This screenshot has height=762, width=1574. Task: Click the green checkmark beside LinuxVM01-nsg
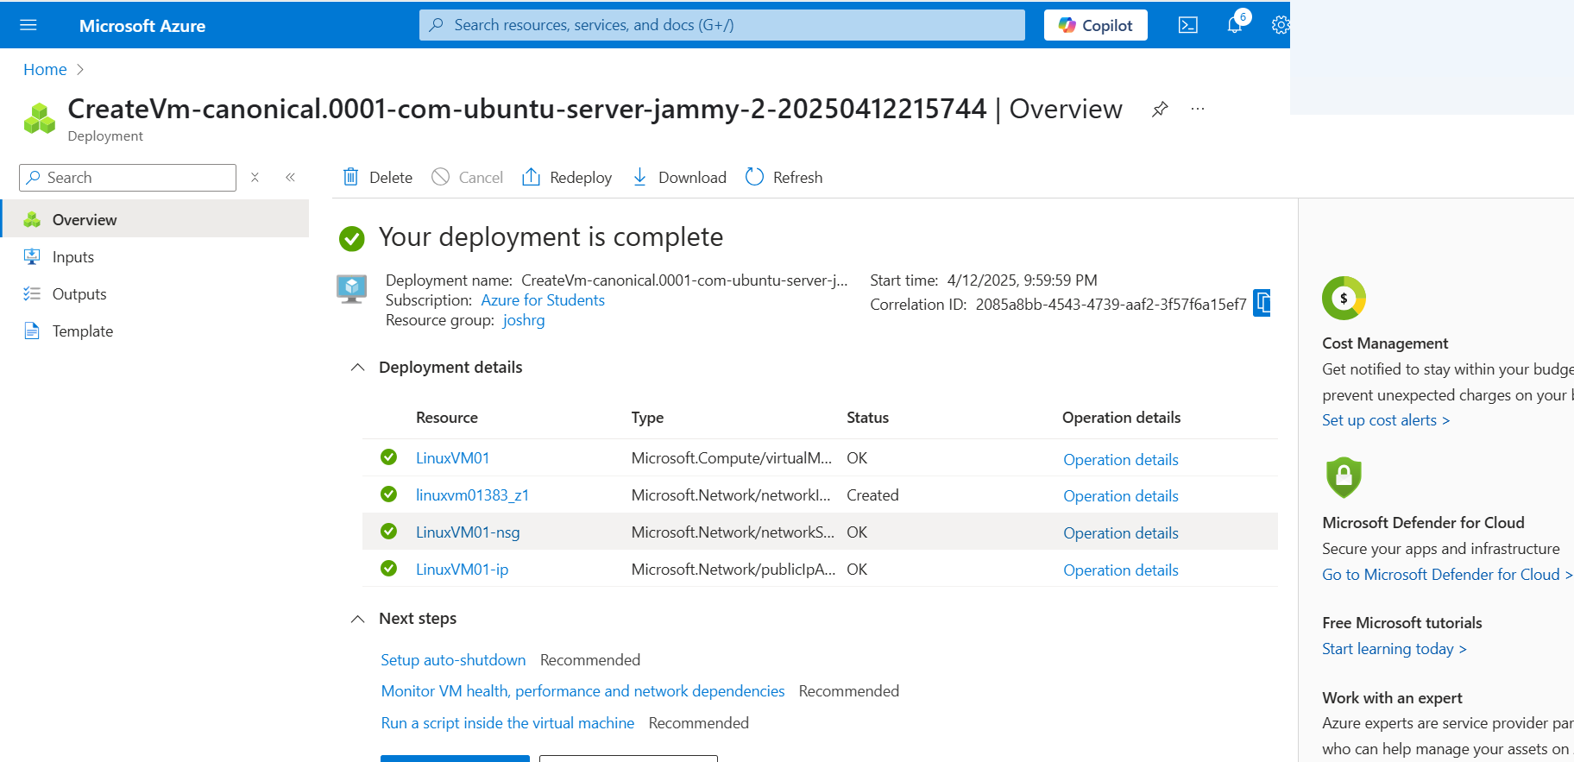tap(389, 532)
